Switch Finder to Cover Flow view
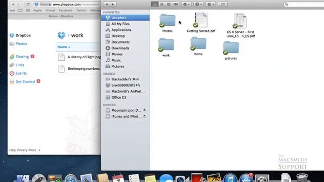This screenshot has height=182, width=324. click(x=176, y=5)
